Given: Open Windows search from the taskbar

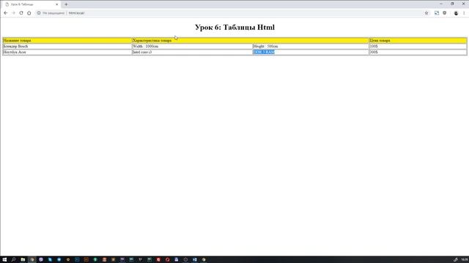Looking at the screenshot, I should [x=13, y=260].
